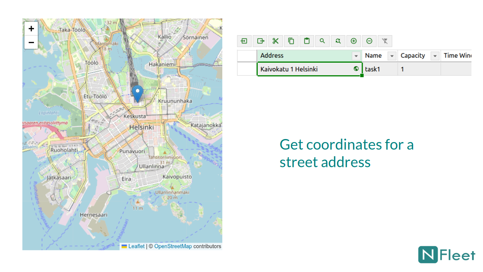Open the OpenStreetMap attribution link
This screenshot has height=272, width=483.
pyautogui.click(x=173, y=246)
